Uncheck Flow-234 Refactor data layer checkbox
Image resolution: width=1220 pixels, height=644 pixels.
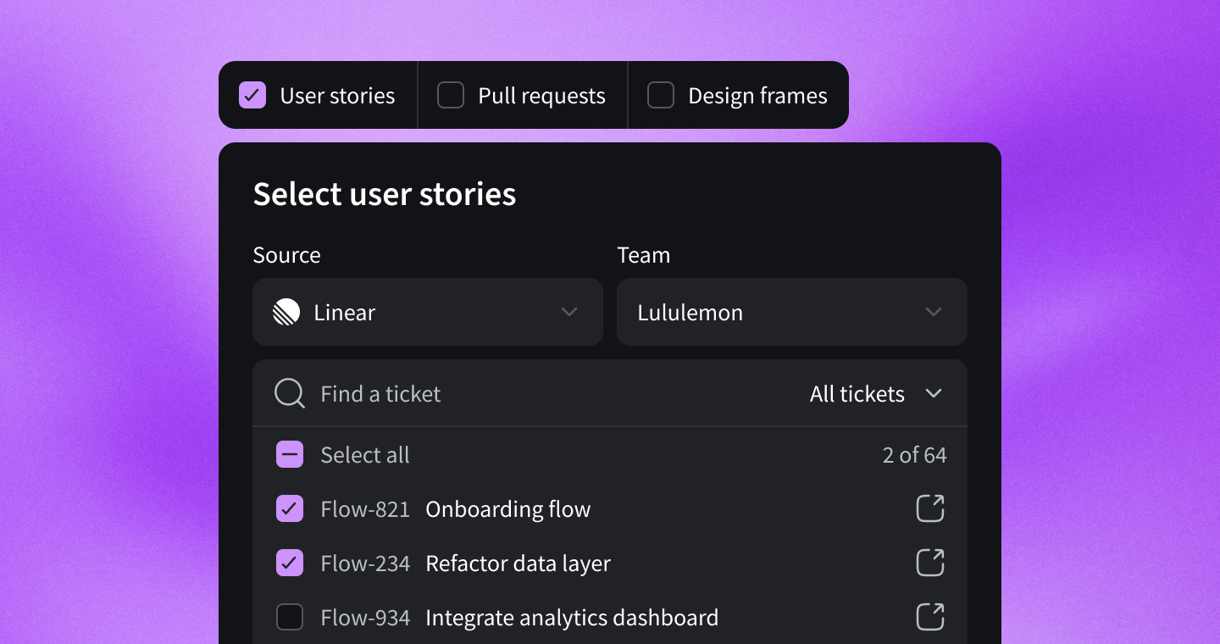(x=290, y=563)
